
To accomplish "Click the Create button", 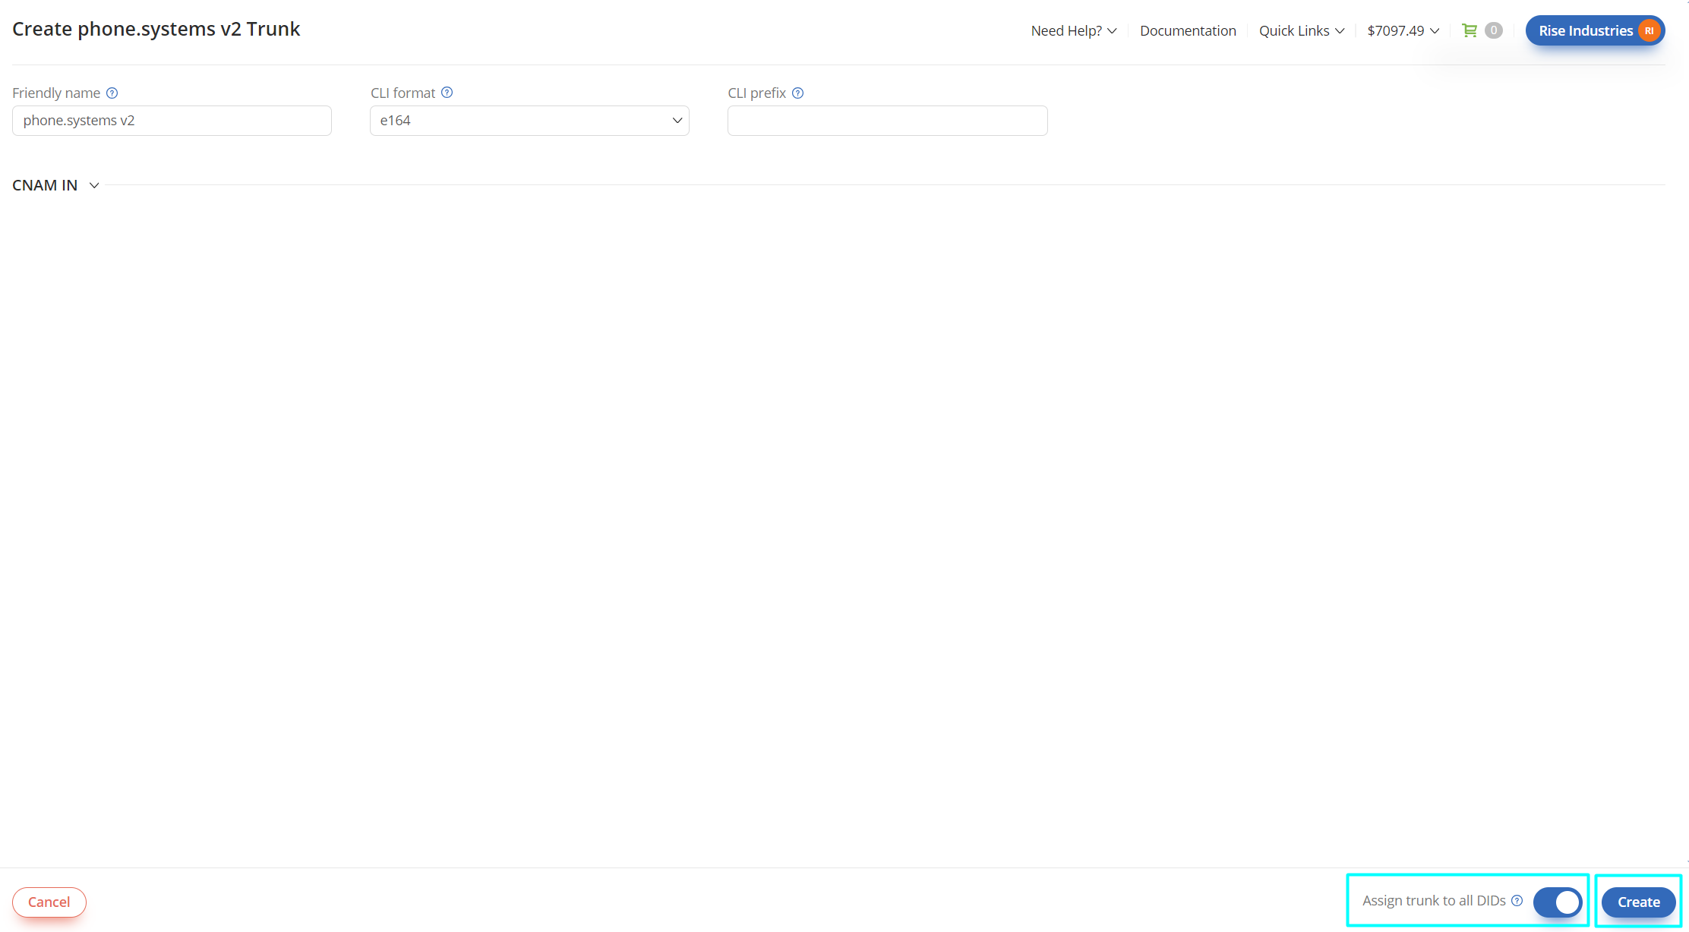I will coord(1638,902).
